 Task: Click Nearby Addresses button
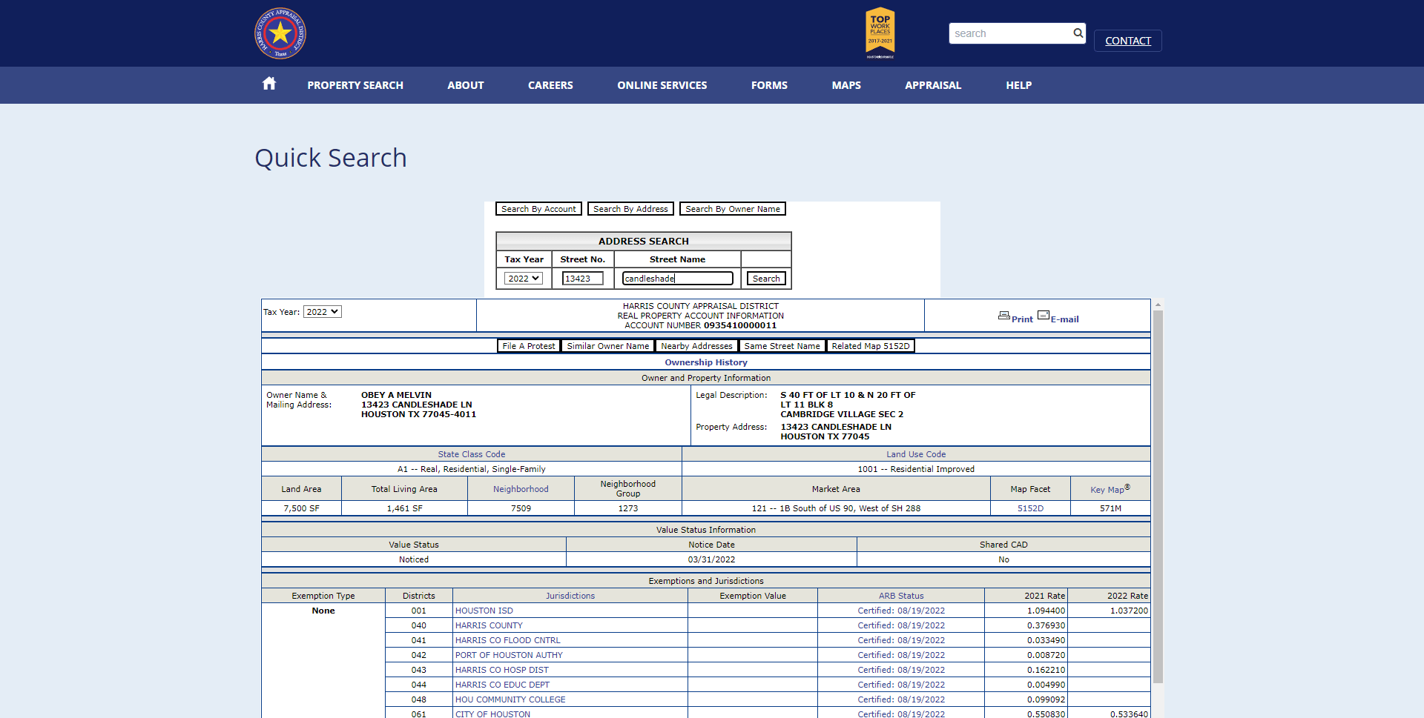point(696,346)
